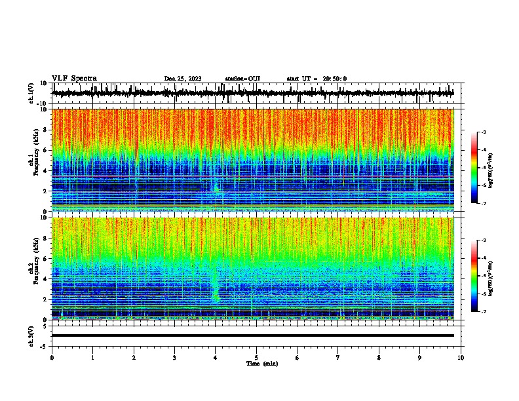
Task: Click the thick black ch.3 trace line
Action: [252, 335]
